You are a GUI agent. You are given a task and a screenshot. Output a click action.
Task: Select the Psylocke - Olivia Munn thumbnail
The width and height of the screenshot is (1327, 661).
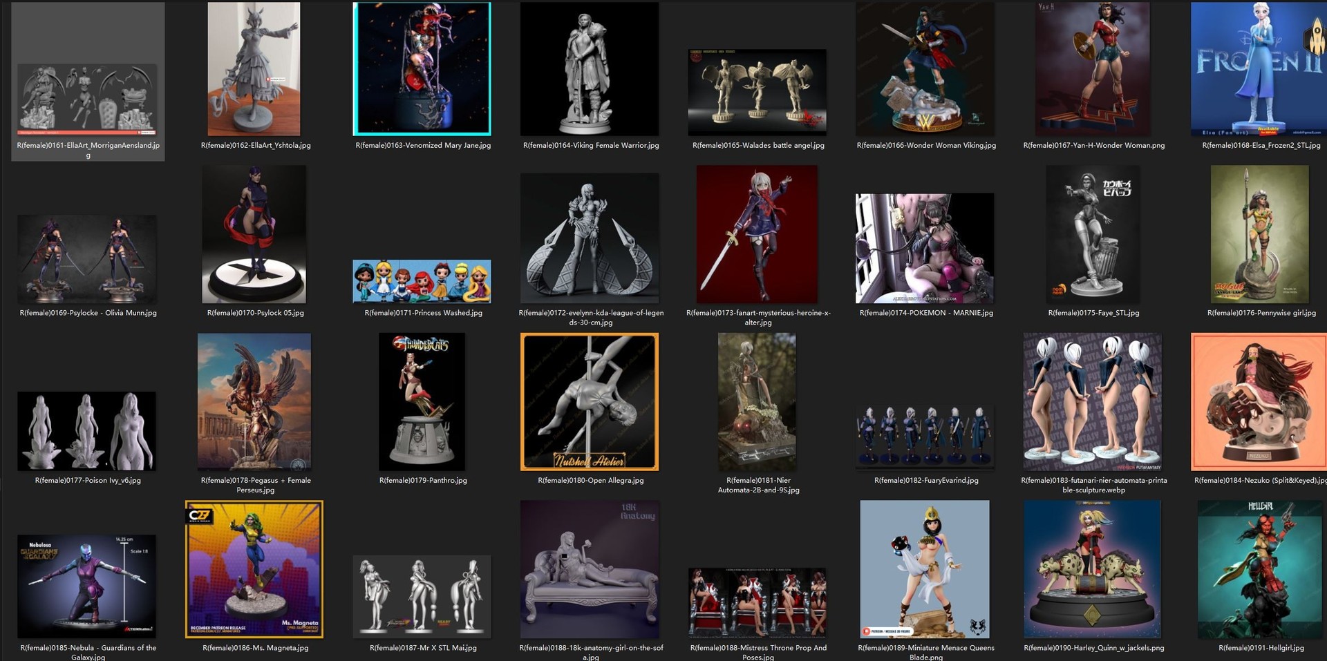tap(87, 259)
